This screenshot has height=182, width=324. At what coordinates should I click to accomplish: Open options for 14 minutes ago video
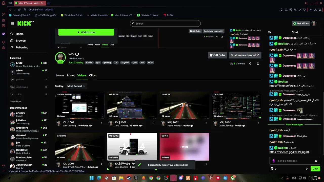tap(102, 123)
